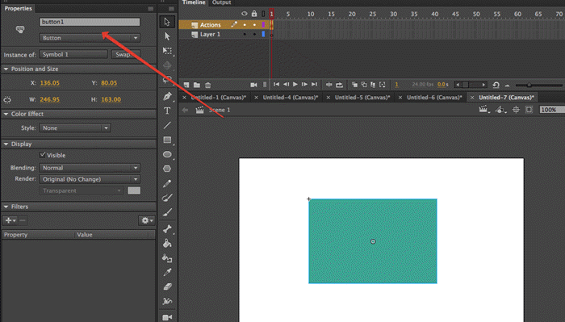Image resolution: width=565 pixels, height=322 pixels.
Task: Select the Eraser tool
Action: coord(167,286)
